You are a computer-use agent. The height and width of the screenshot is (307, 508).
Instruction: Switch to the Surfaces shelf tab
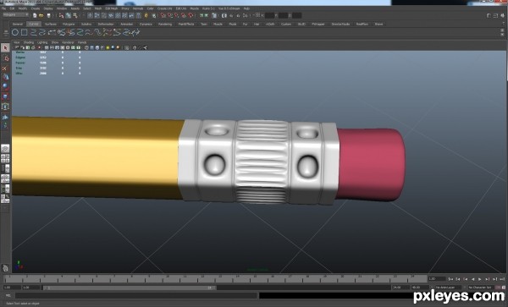point(51,24)
